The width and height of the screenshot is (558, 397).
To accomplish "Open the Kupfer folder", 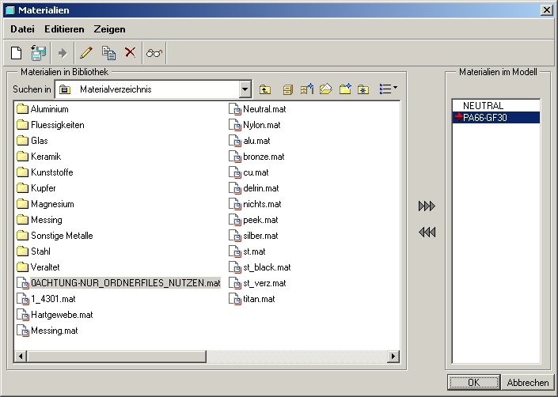I will tap(36, 188).
